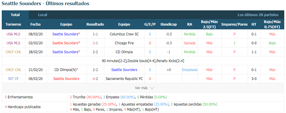Screen dimensions: 286x113
Task: Open CD Olimpia(N) home team link
Action: 66,70
